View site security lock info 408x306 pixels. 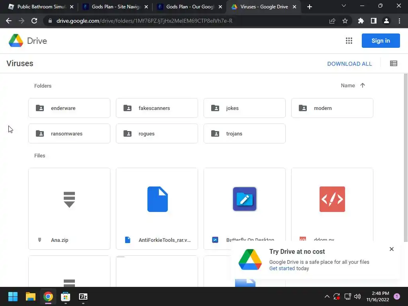(50, 21)
